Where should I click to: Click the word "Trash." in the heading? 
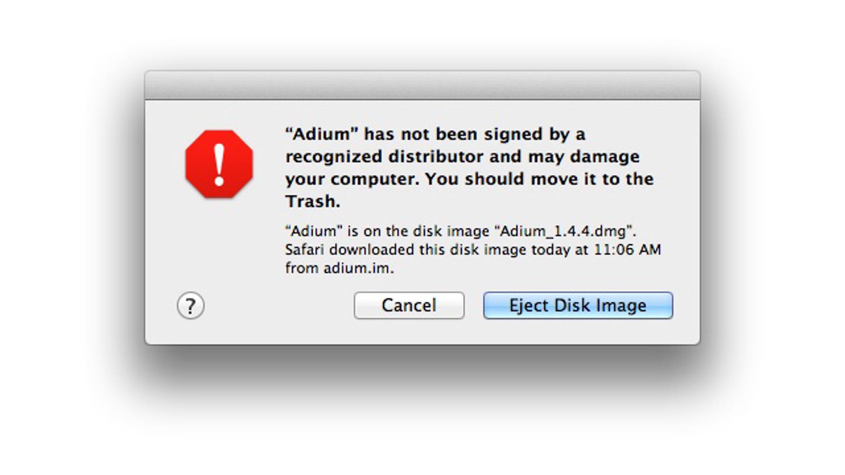313,201
